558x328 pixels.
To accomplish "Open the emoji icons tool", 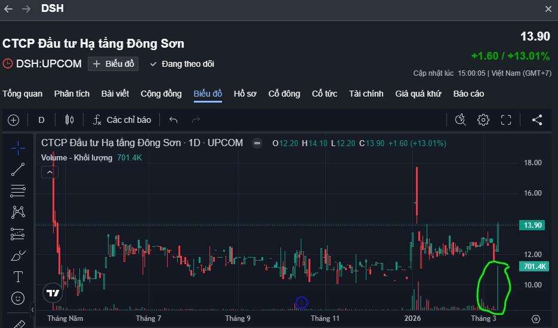I will [18, 298].
